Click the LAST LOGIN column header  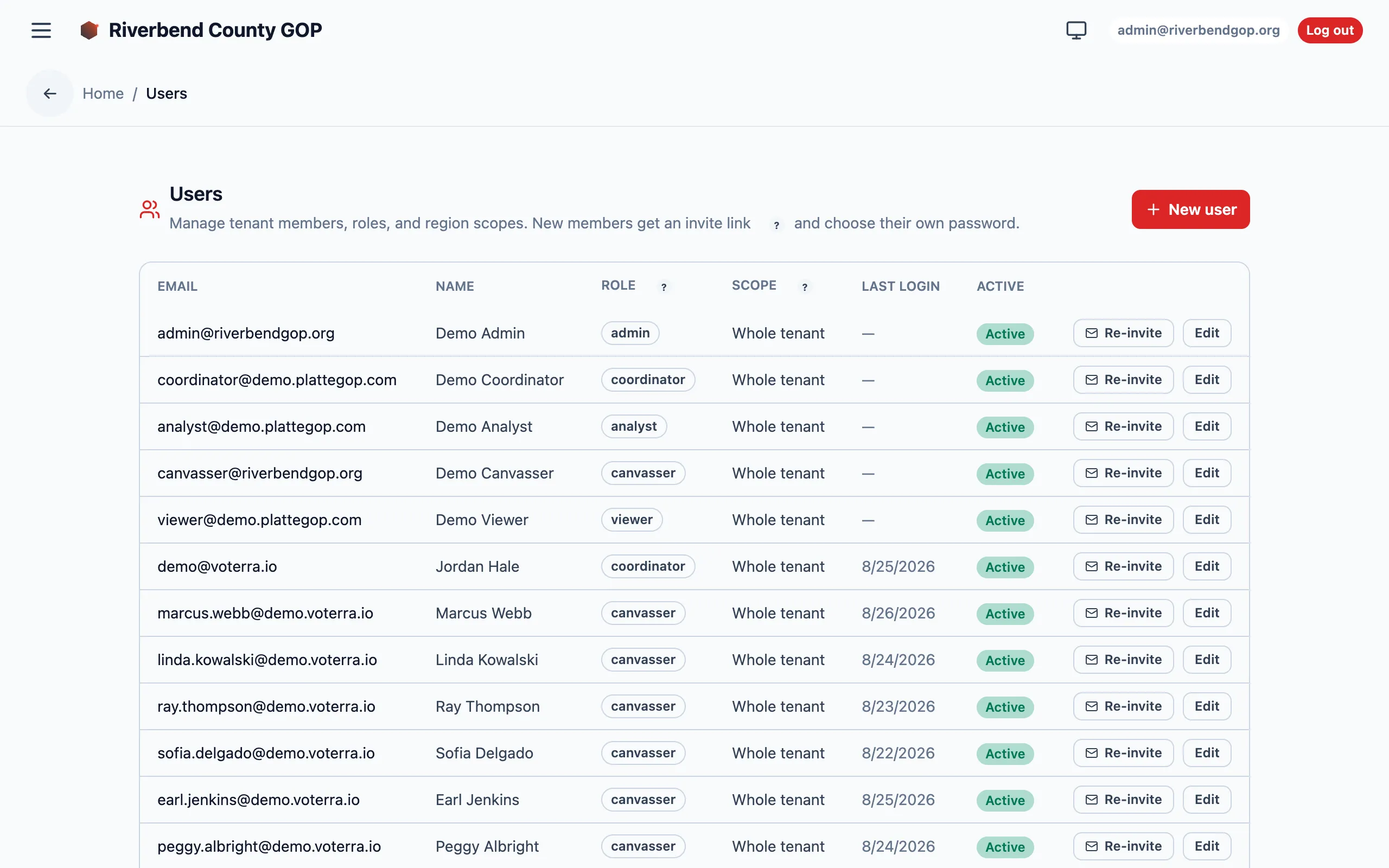click(901, 286)
